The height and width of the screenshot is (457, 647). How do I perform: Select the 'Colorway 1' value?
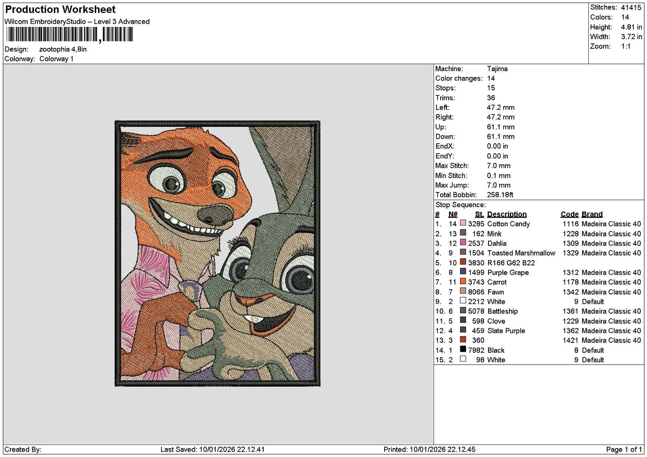point(56,59)
